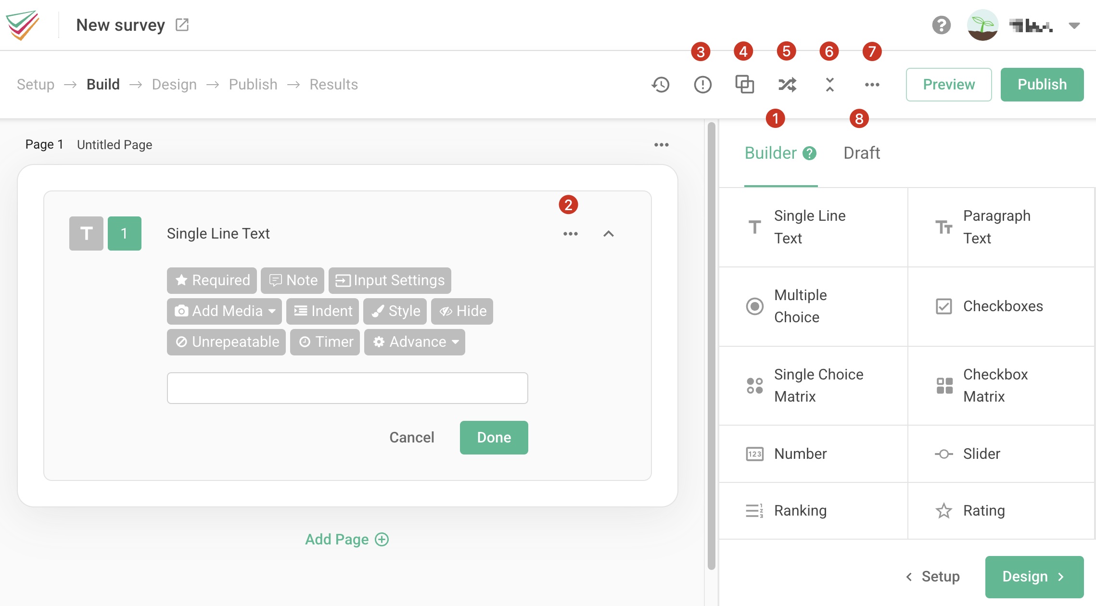The width and height of the screenshot is (1096, 606).
Task: Open the survey version history
Action: [x=660, y=85]
